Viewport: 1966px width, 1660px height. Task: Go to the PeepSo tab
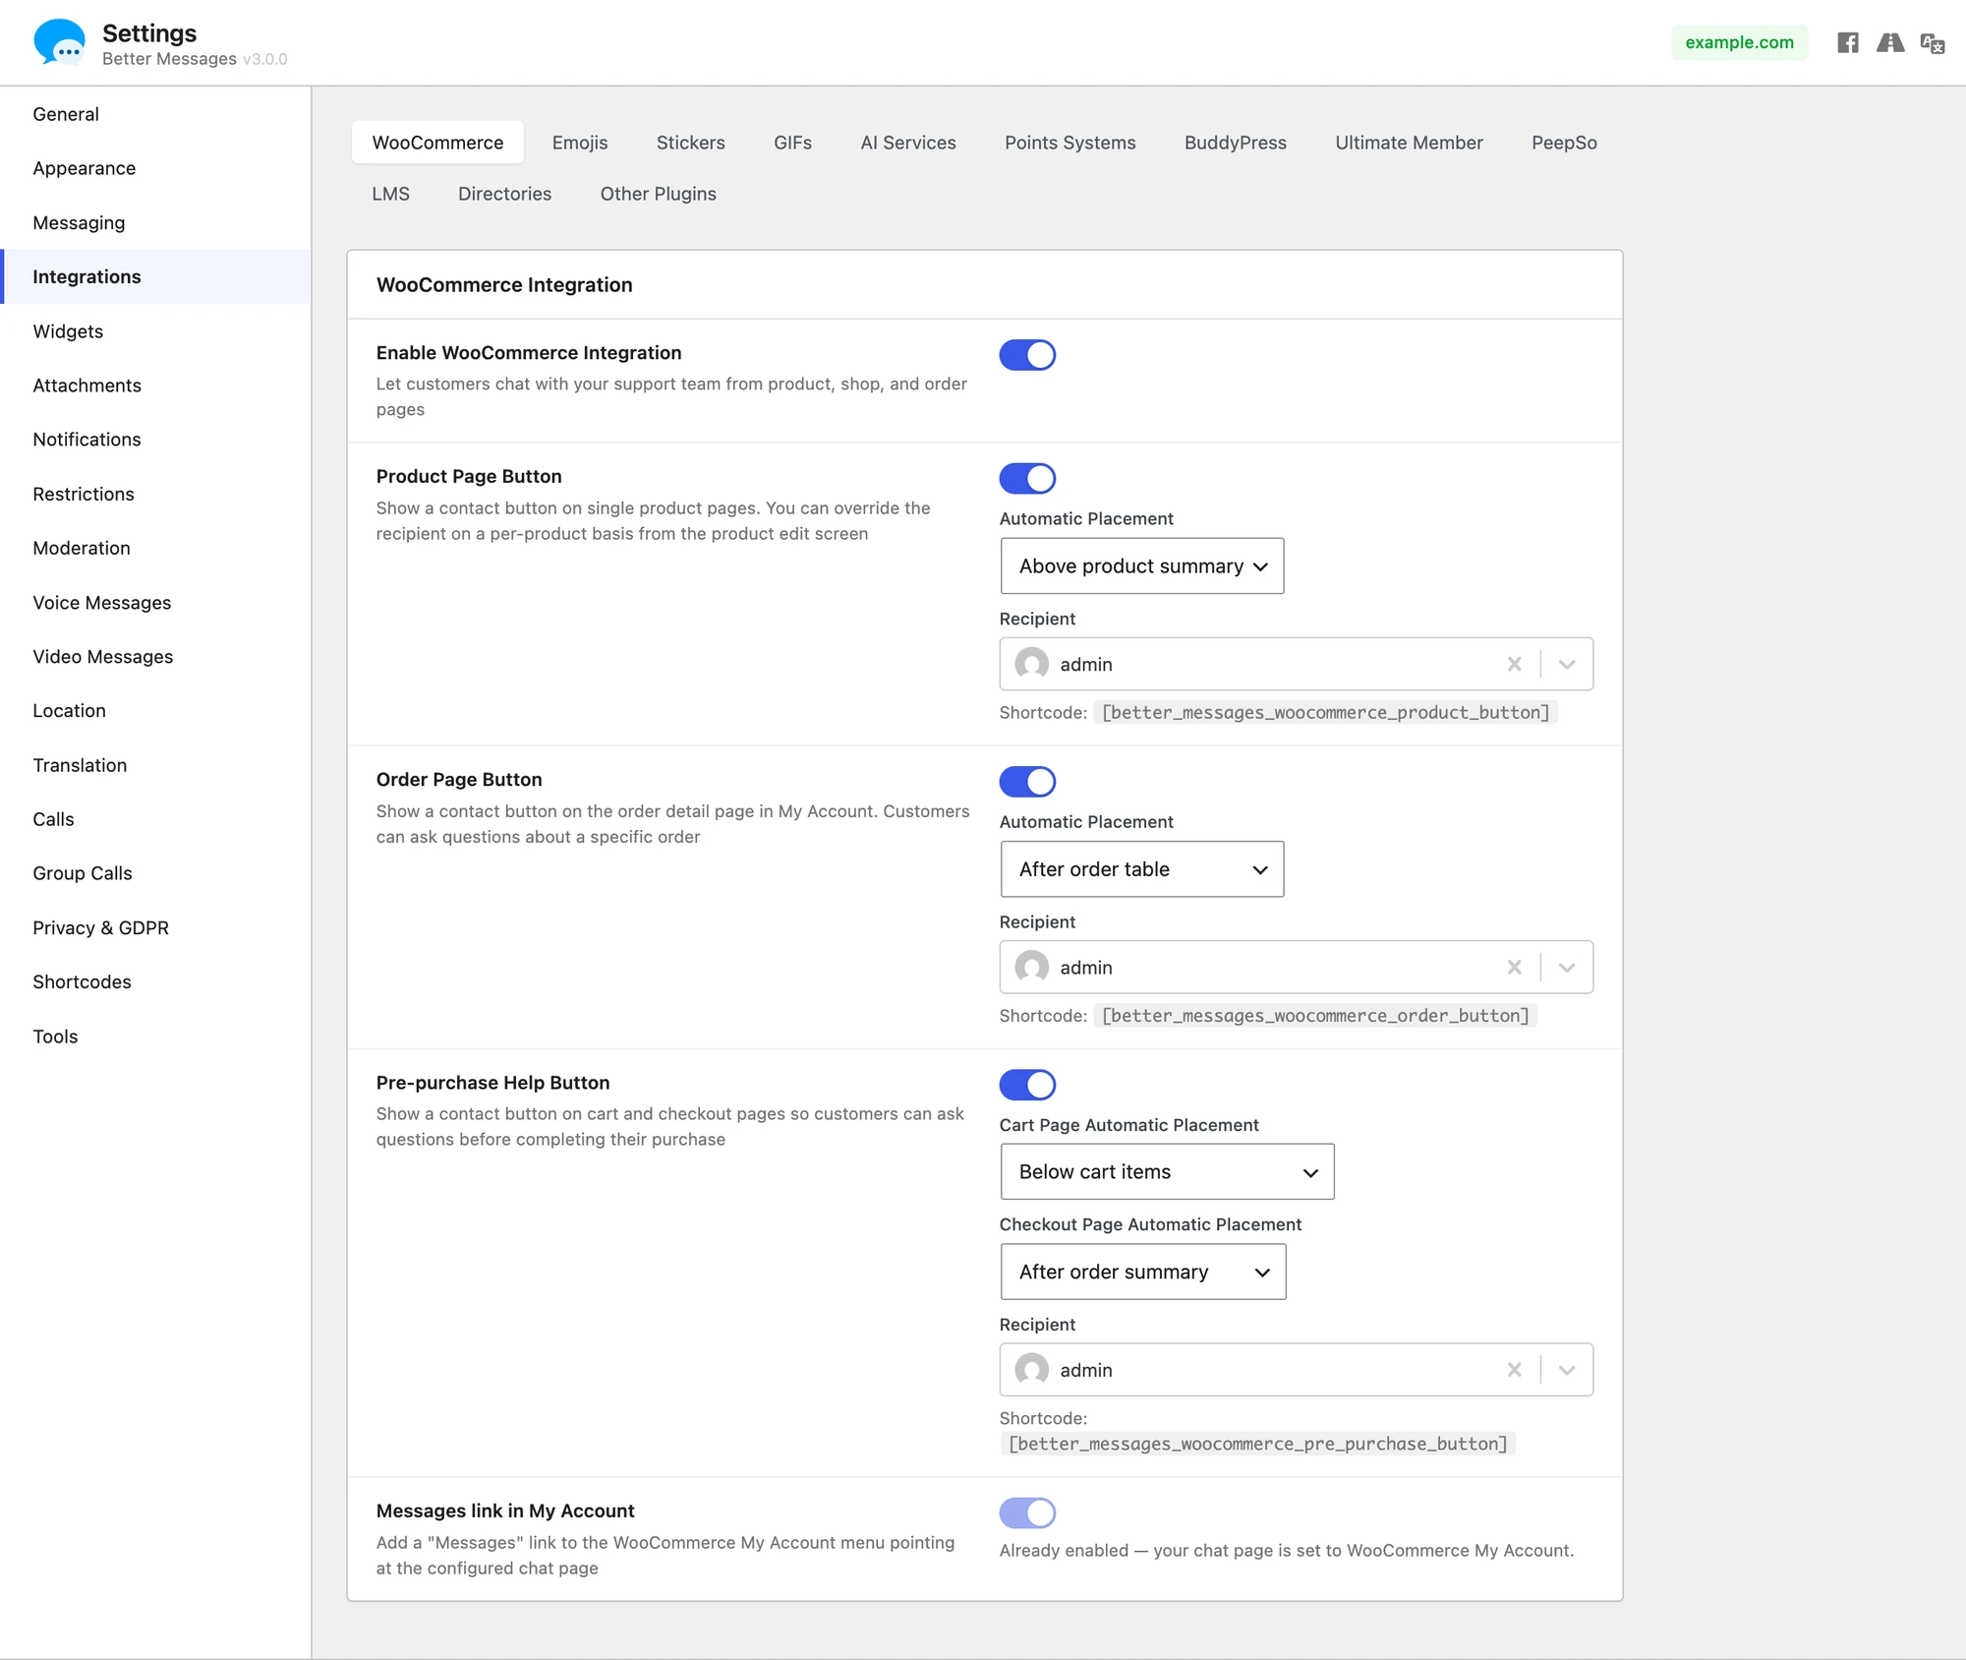(1564, 143)
